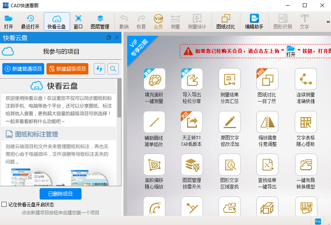
Task: Open the 最近打开 recent files list
Action: point(30,22)
